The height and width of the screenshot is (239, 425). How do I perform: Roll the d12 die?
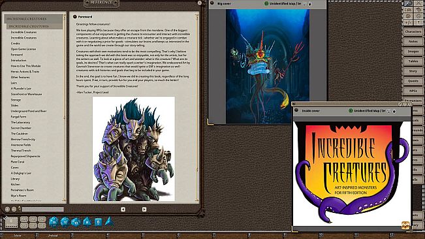(x=65, y=222)
